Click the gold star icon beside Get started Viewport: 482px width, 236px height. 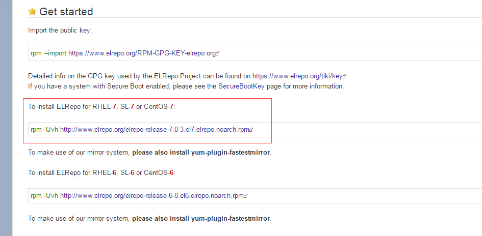(32, 12)
